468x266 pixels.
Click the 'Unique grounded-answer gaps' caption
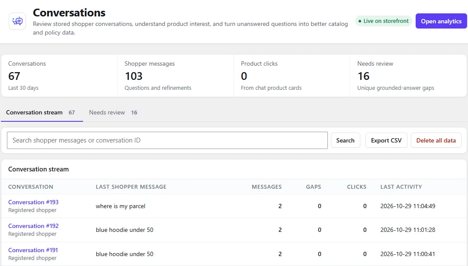pos(396,88)
